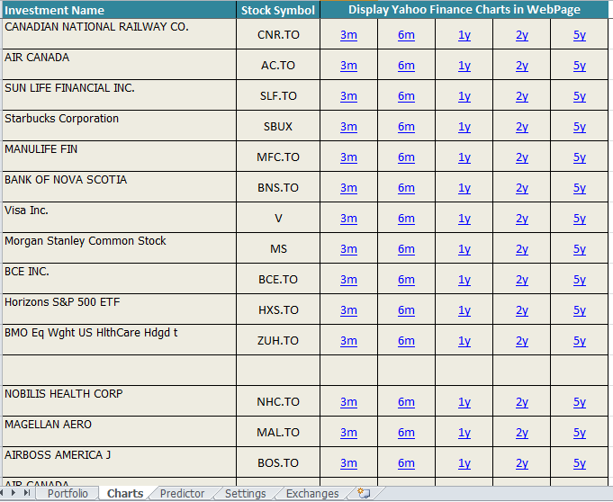
Task: Open the 1y chart for BOS.TO
Action: tap(464, 463)
